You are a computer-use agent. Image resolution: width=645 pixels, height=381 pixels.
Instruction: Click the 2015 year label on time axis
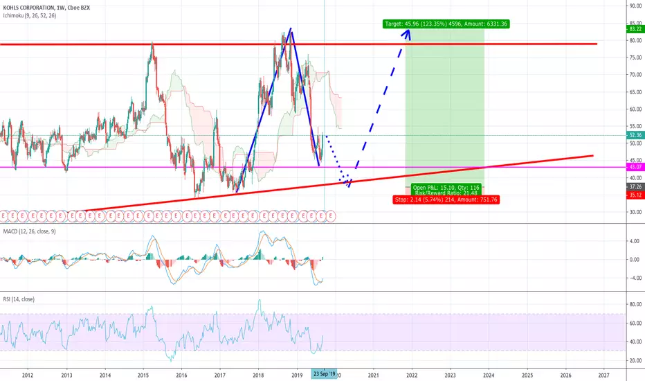[x=143, y=375]
